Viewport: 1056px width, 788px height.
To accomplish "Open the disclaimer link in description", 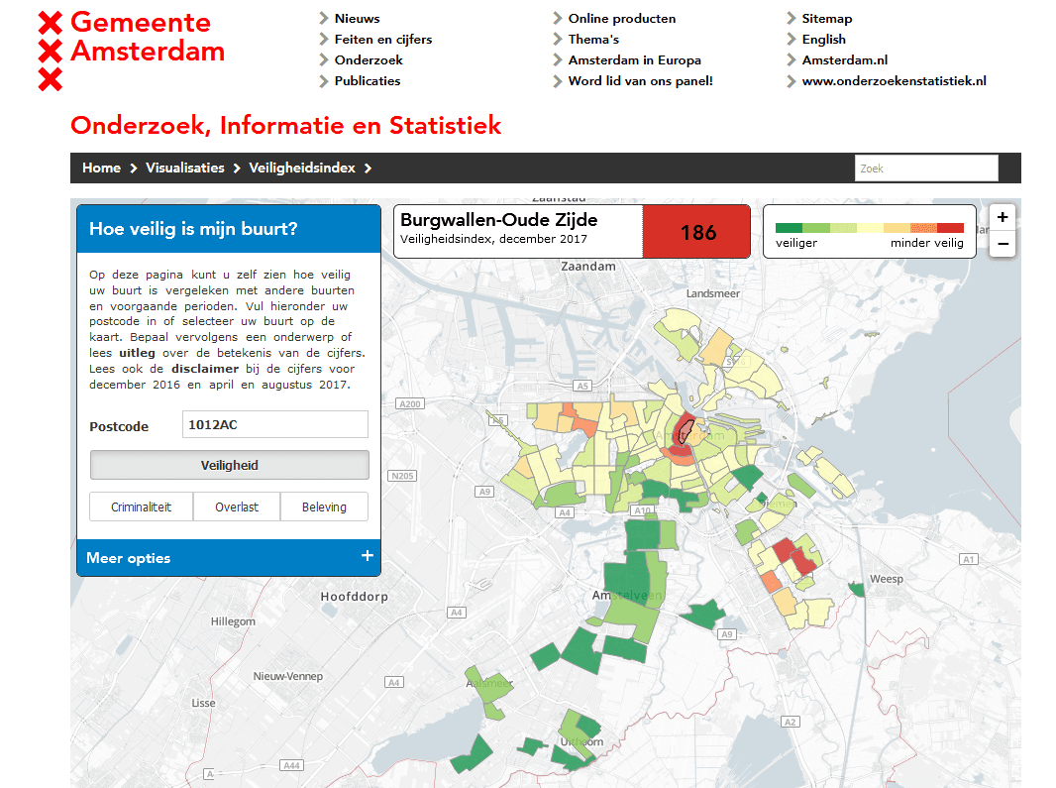I will pyautogui.click(x=205, y=369).
